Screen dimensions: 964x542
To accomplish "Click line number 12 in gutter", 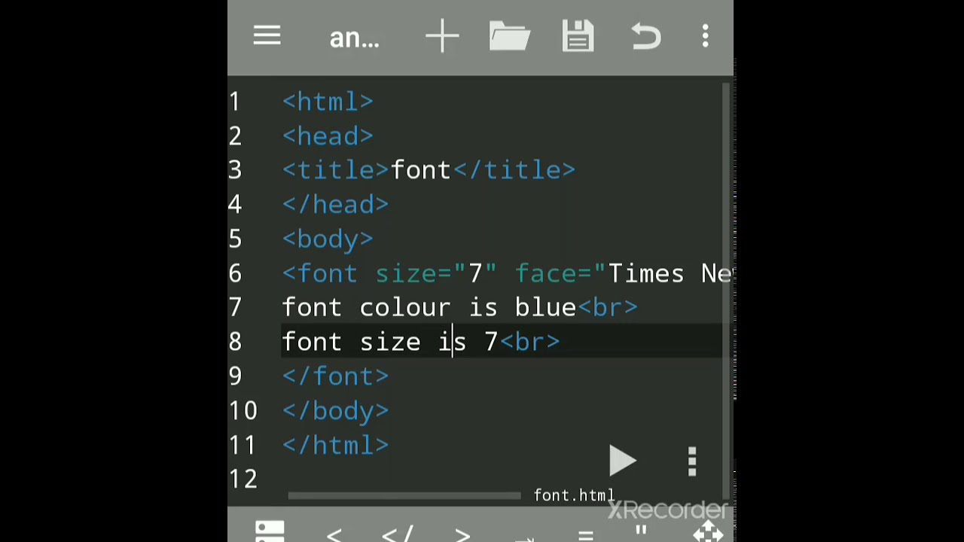I will tap(243, 480).
